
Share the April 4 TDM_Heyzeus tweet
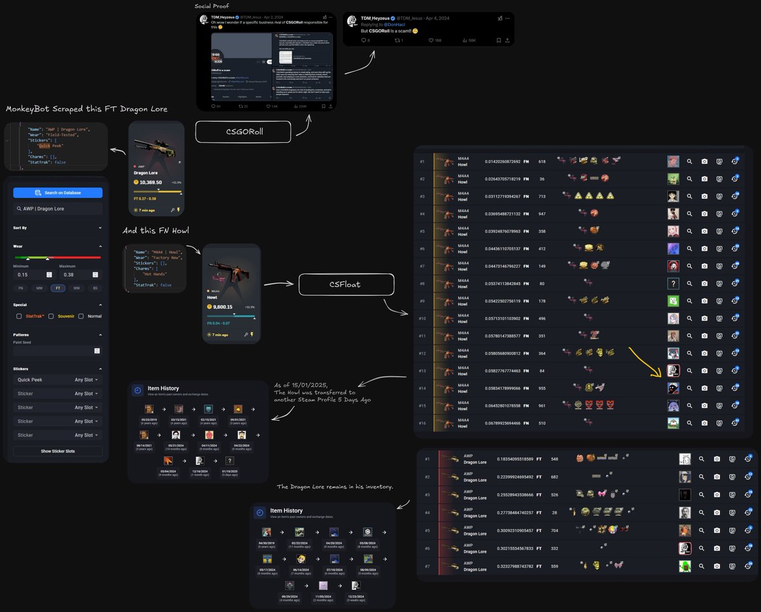point(509,40)
